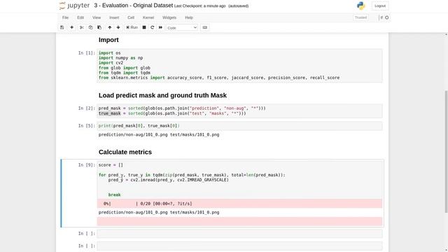Open the File menu

tap(65, 17)
